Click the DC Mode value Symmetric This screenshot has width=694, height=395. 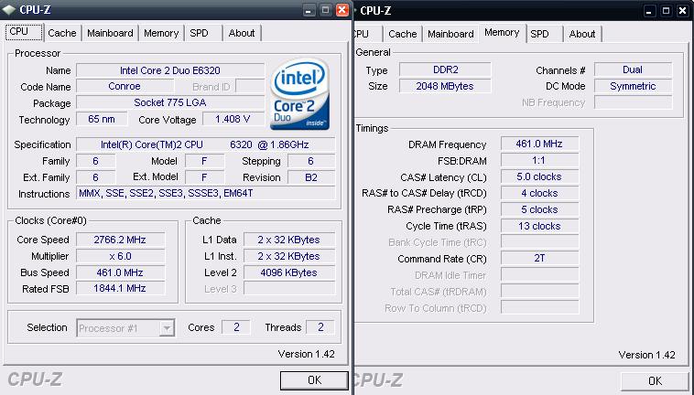[x=634, y=86]
